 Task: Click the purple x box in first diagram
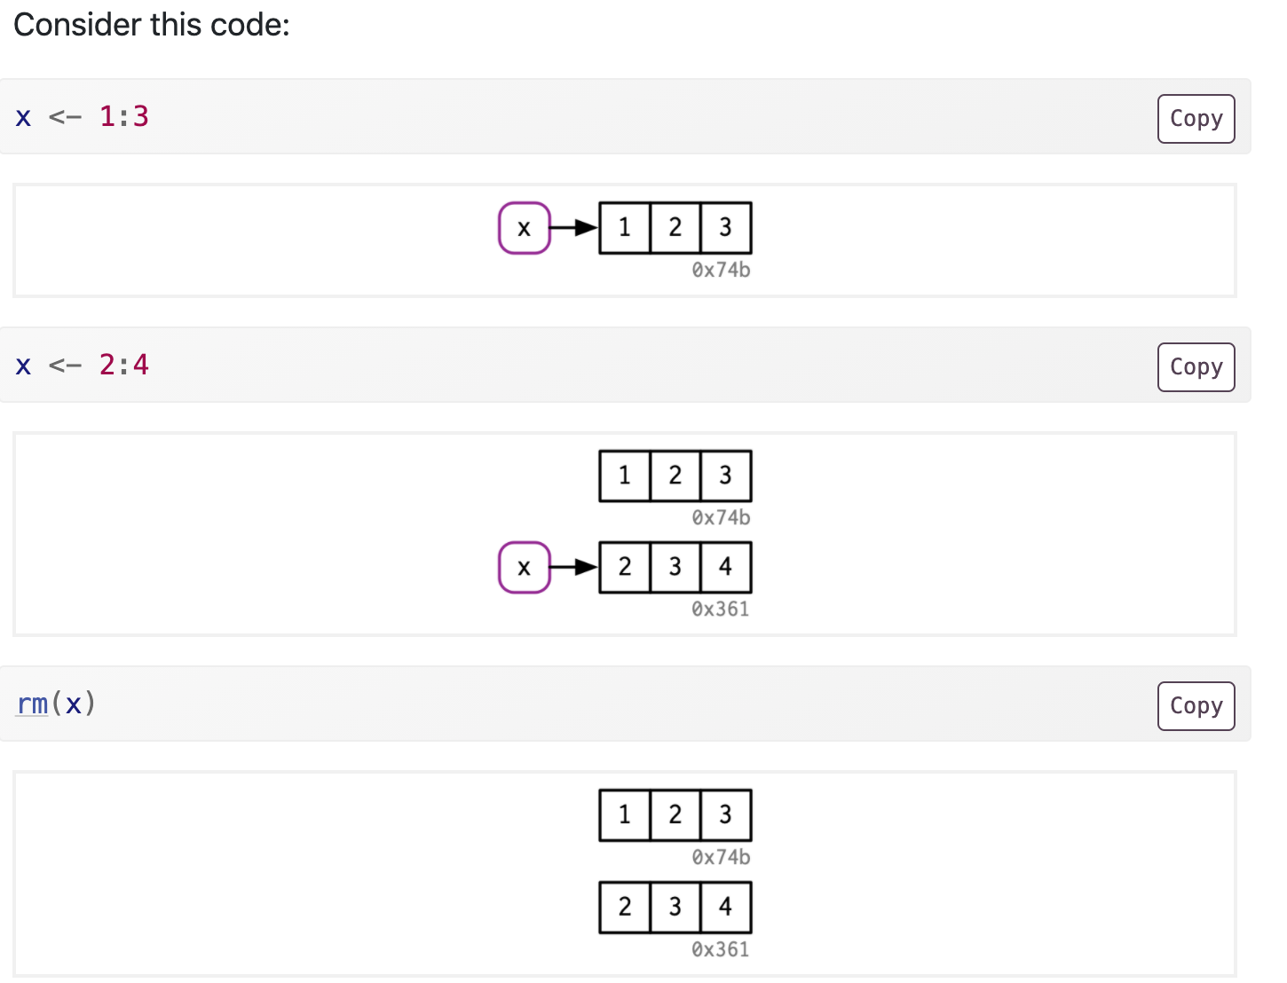tap(525, 228)
